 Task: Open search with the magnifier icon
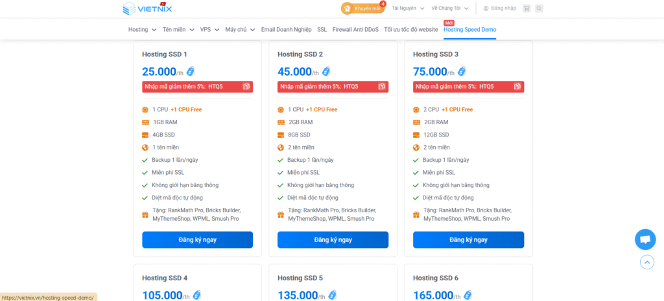[x=539, y=8]
